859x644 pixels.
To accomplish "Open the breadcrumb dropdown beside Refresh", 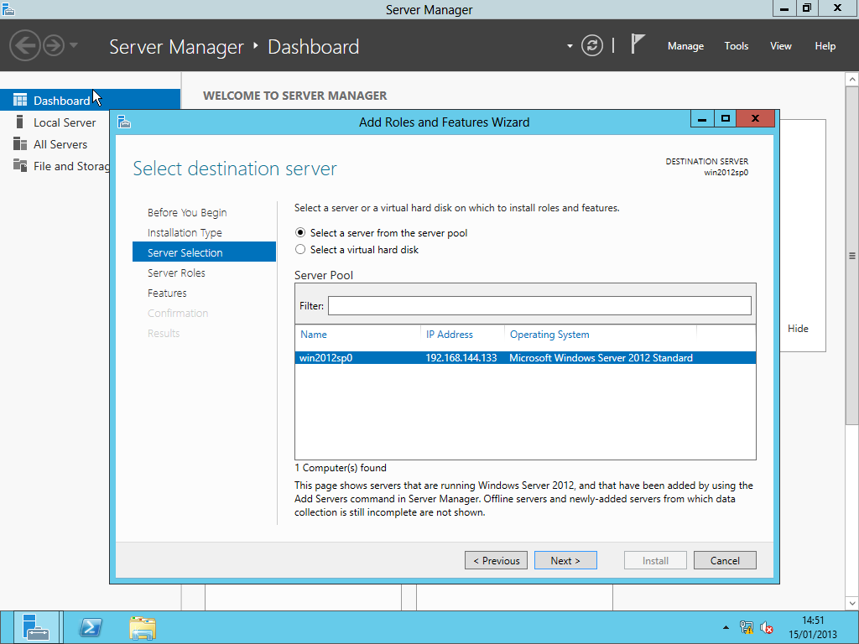I will [570, 46].
